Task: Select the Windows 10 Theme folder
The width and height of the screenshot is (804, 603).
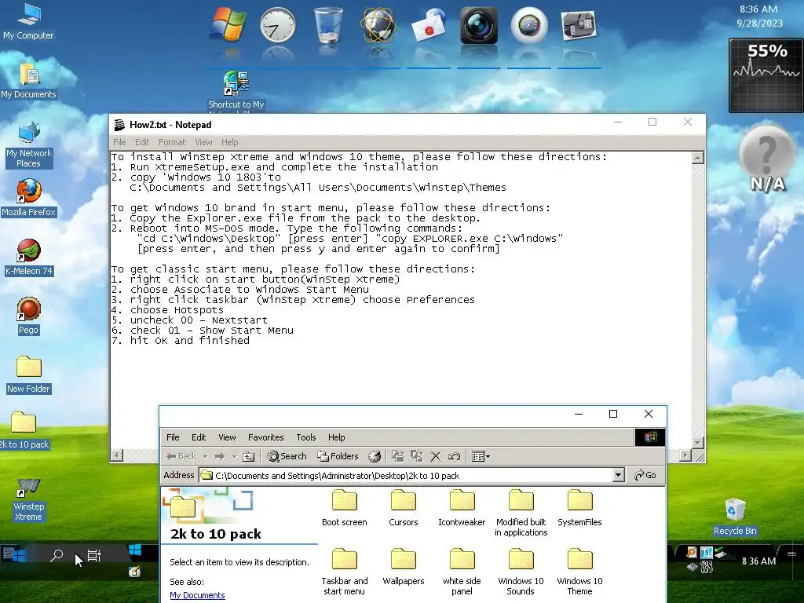Action: [580, 572]
